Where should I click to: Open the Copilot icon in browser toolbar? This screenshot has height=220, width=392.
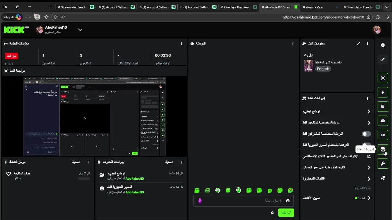18,17
